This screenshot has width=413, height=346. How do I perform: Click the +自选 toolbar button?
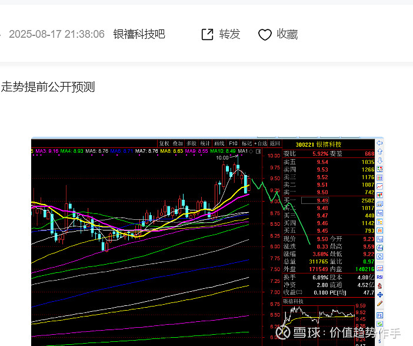pos(261,144)
